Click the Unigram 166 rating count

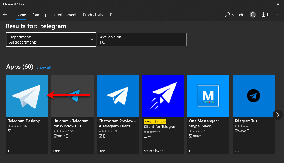point(71,131)
